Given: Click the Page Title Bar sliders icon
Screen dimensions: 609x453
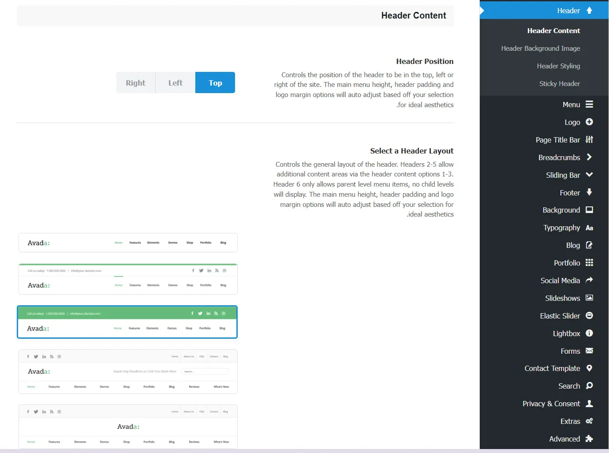Looking at the screenshot, I should pos(589,139).
